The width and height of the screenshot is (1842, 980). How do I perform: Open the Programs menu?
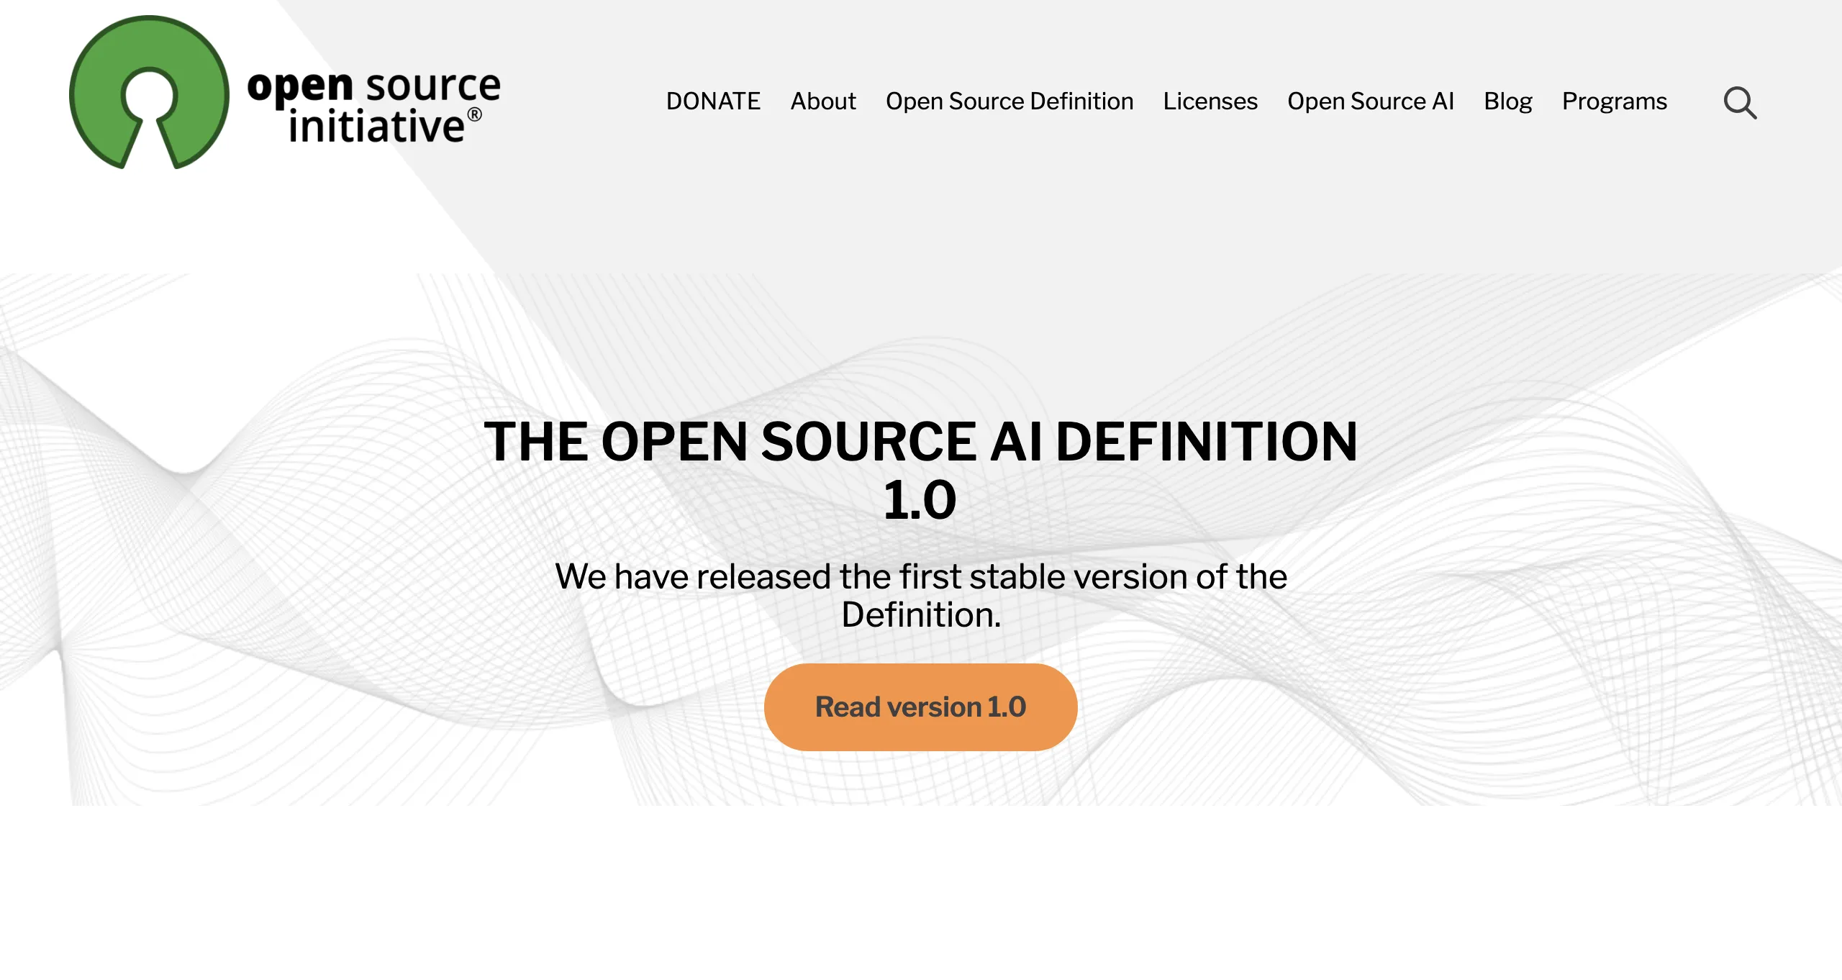(x=1615, y=101)
